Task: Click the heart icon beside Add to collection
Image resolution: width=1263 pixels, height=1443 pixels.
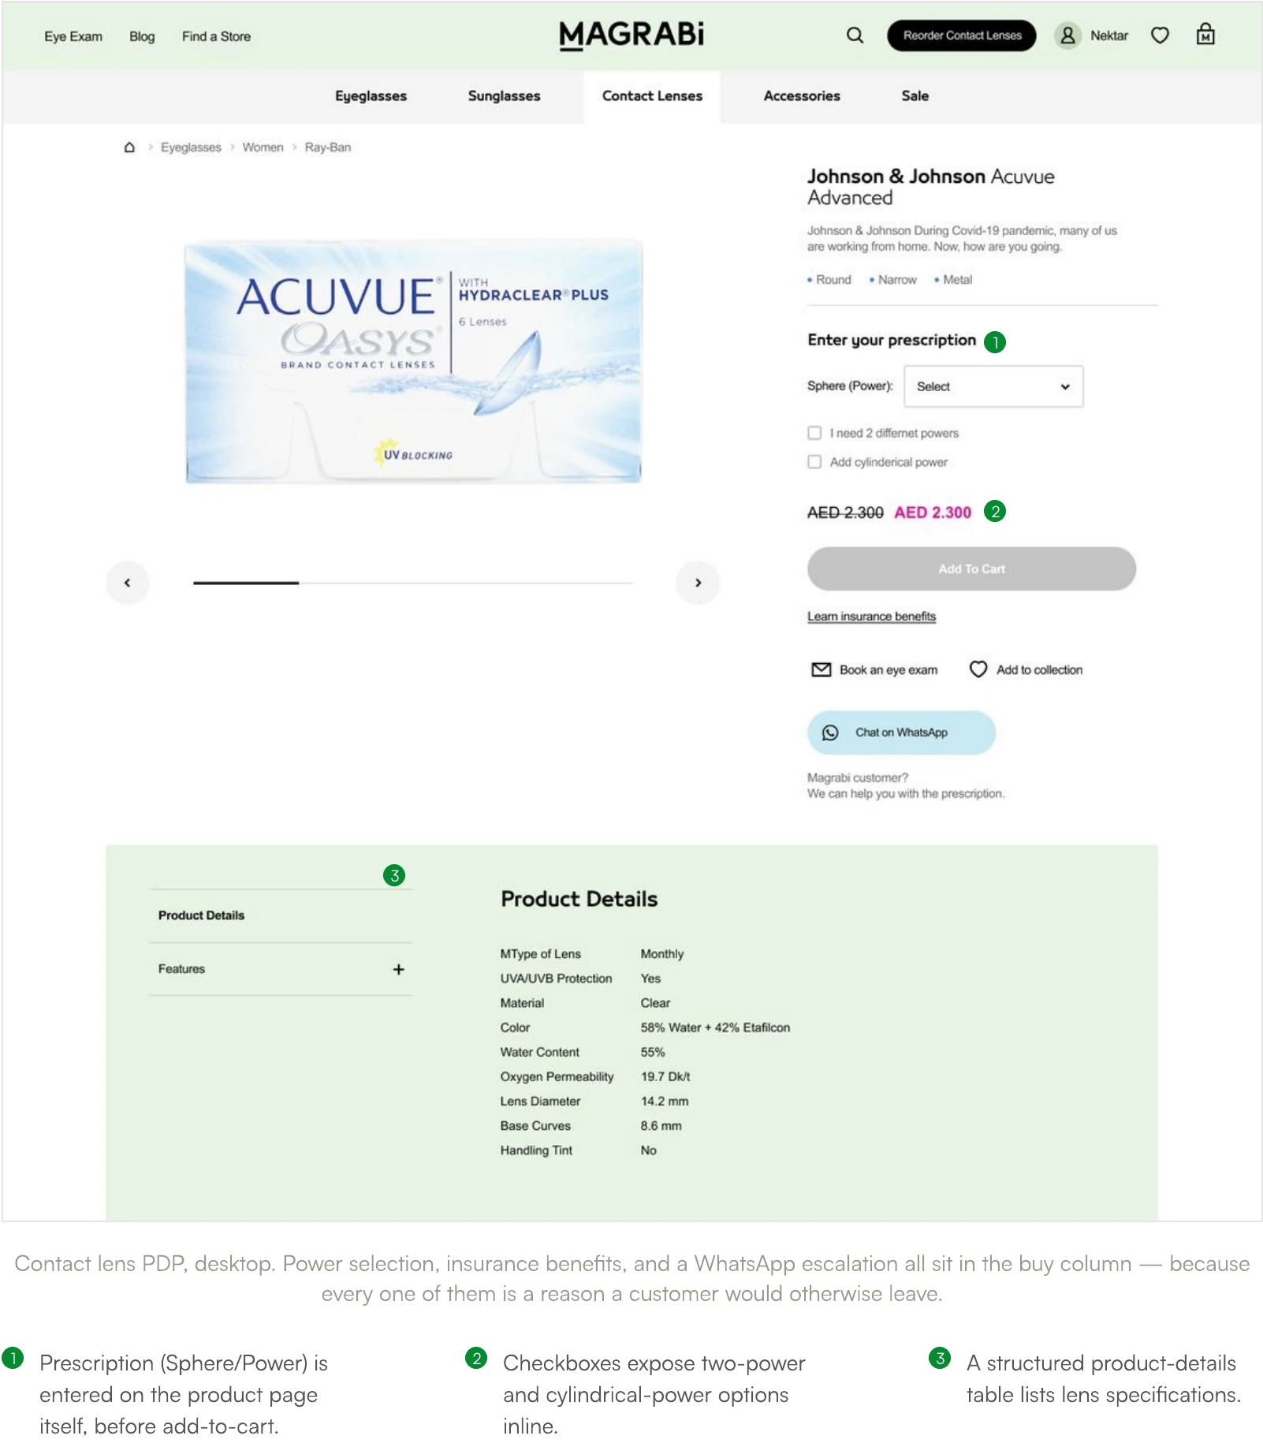Action: point(978,669)
